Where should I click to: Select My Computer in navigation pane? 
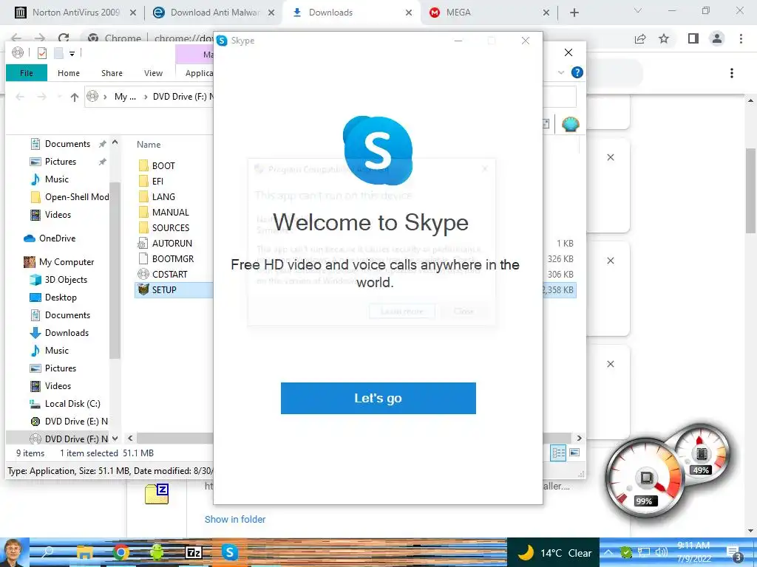pyautogui.click(x=67, y=262)
